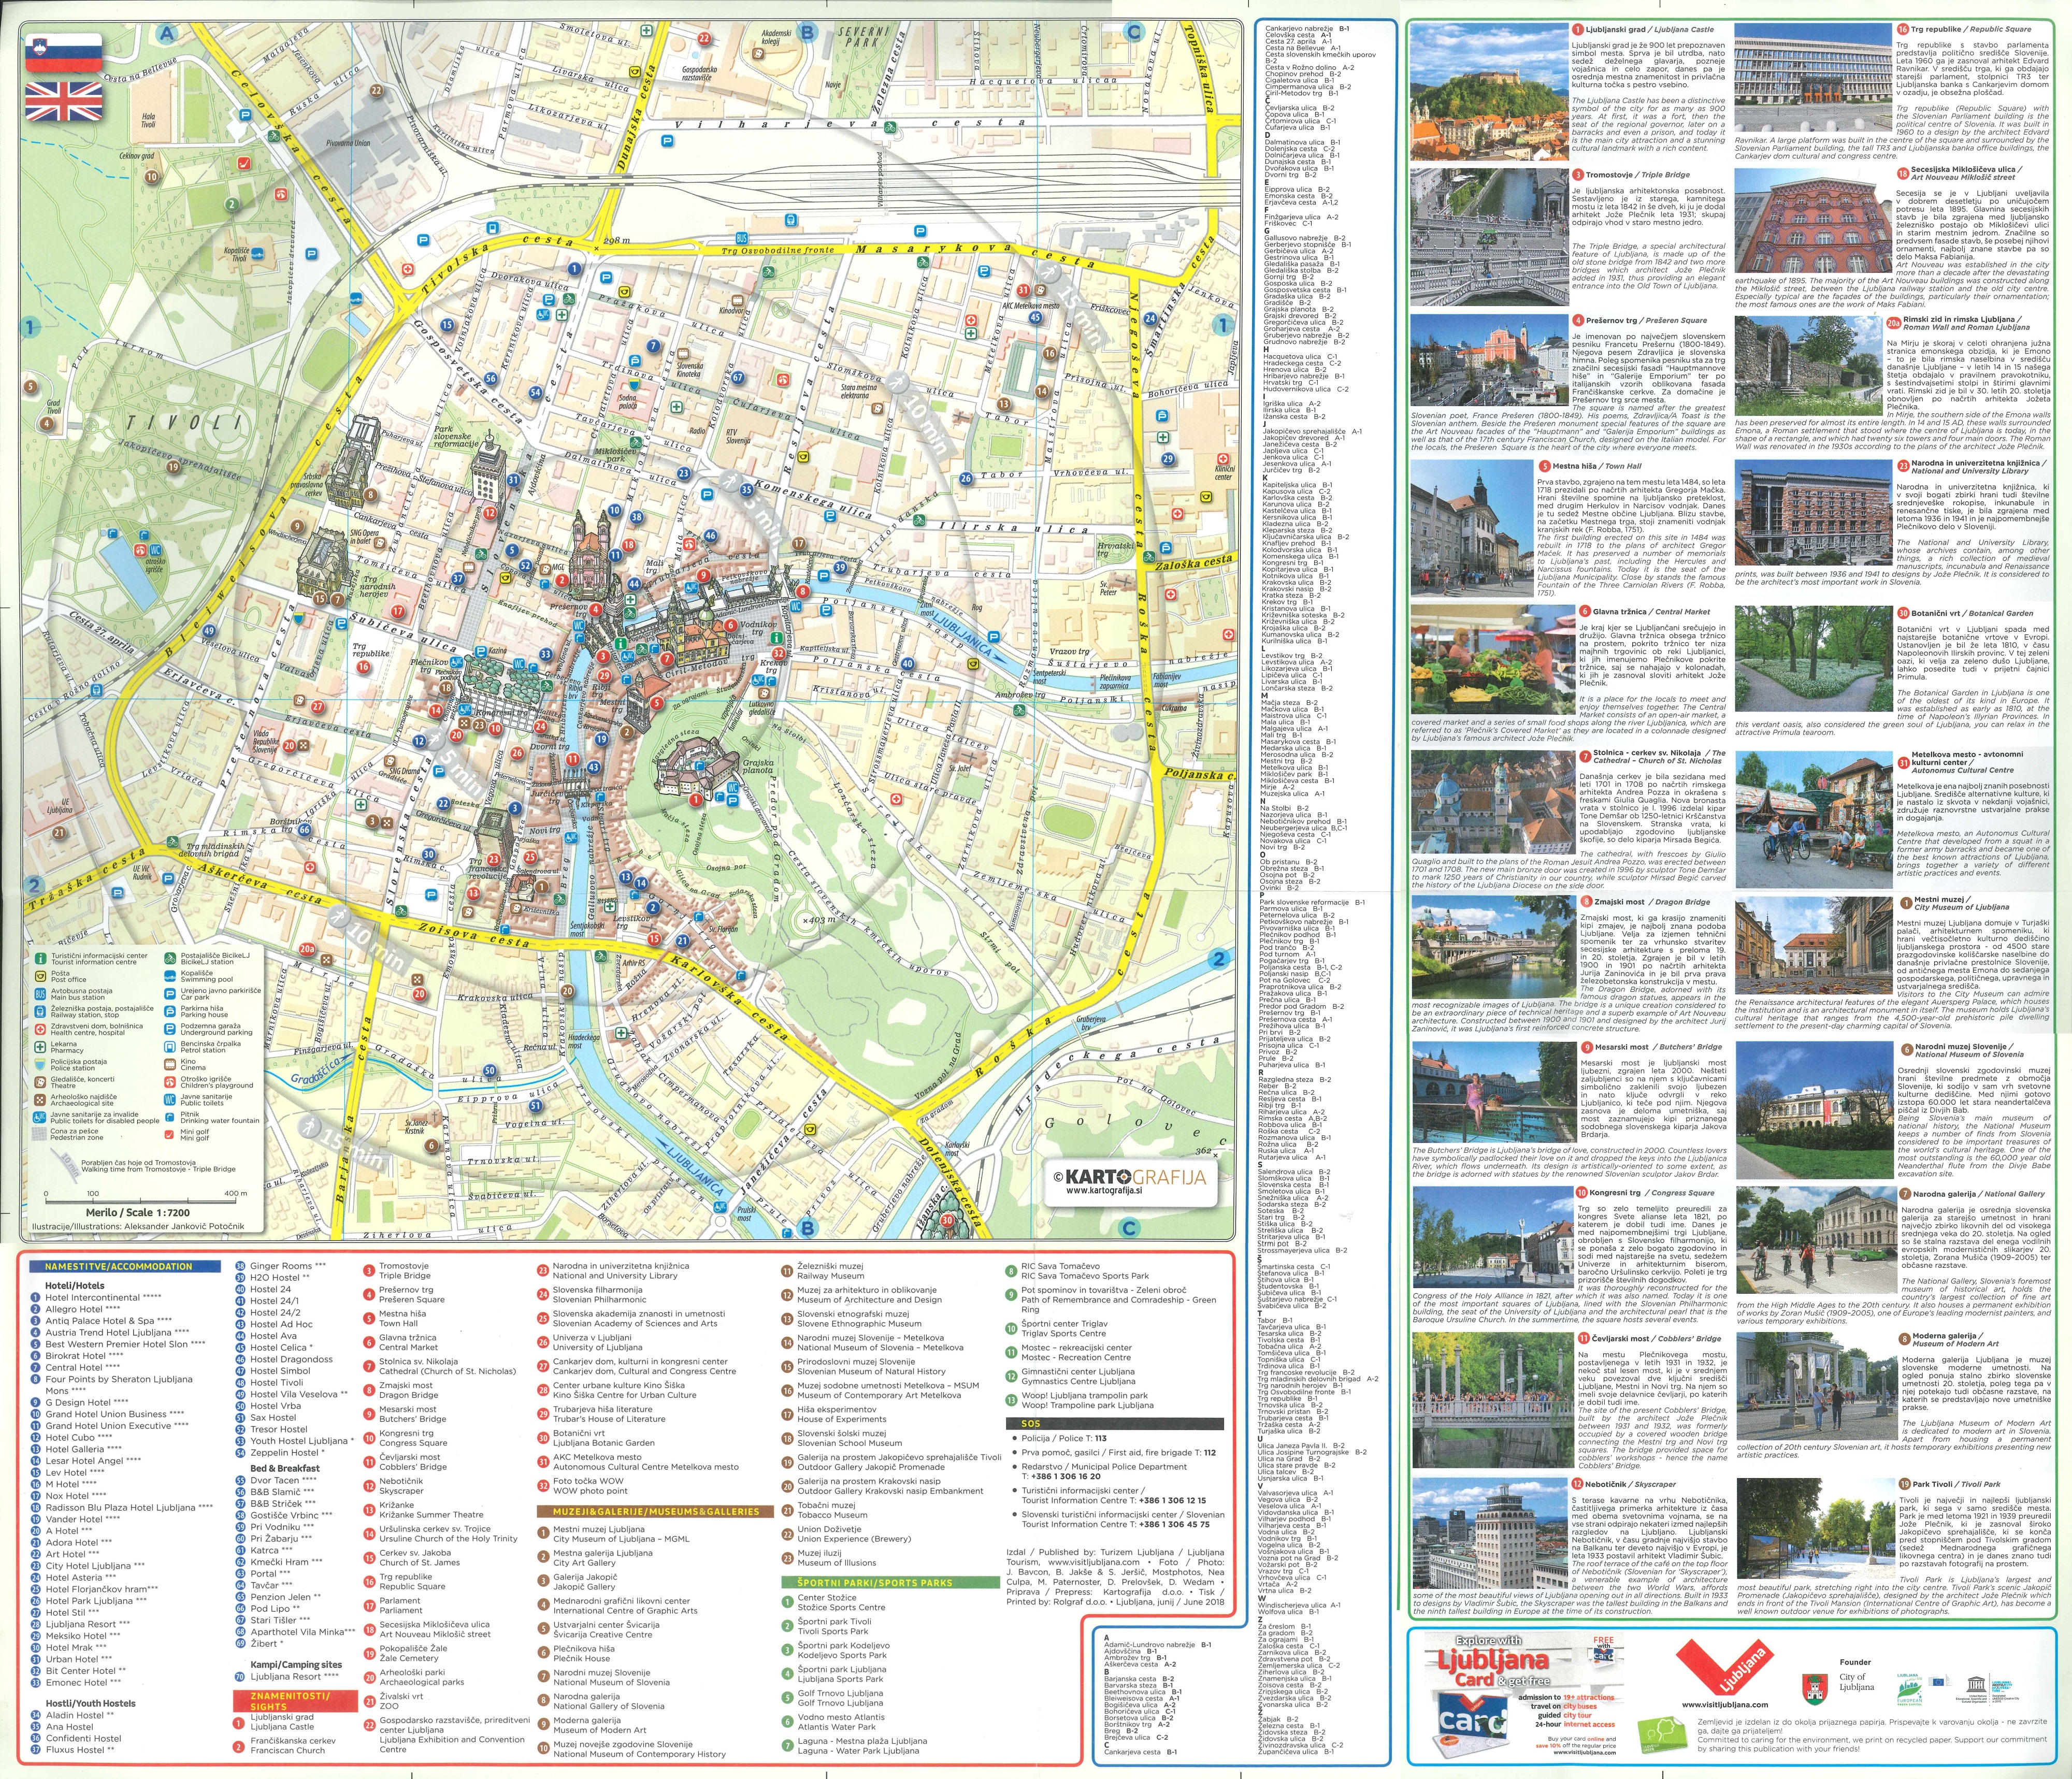Click the Mini golf legend icon
The height and width of the screenshot is (1779, 2072).
[169, 1134]
